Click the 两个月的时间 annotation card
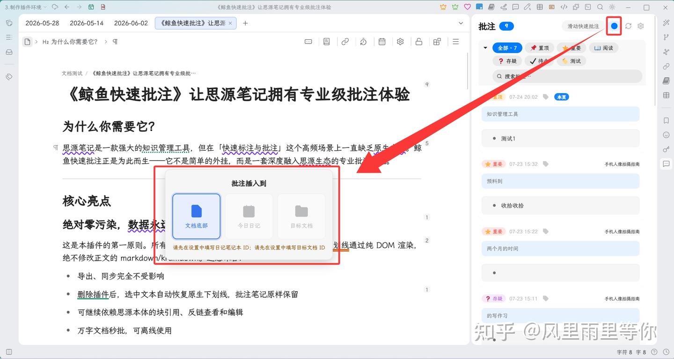 point(560,249)
